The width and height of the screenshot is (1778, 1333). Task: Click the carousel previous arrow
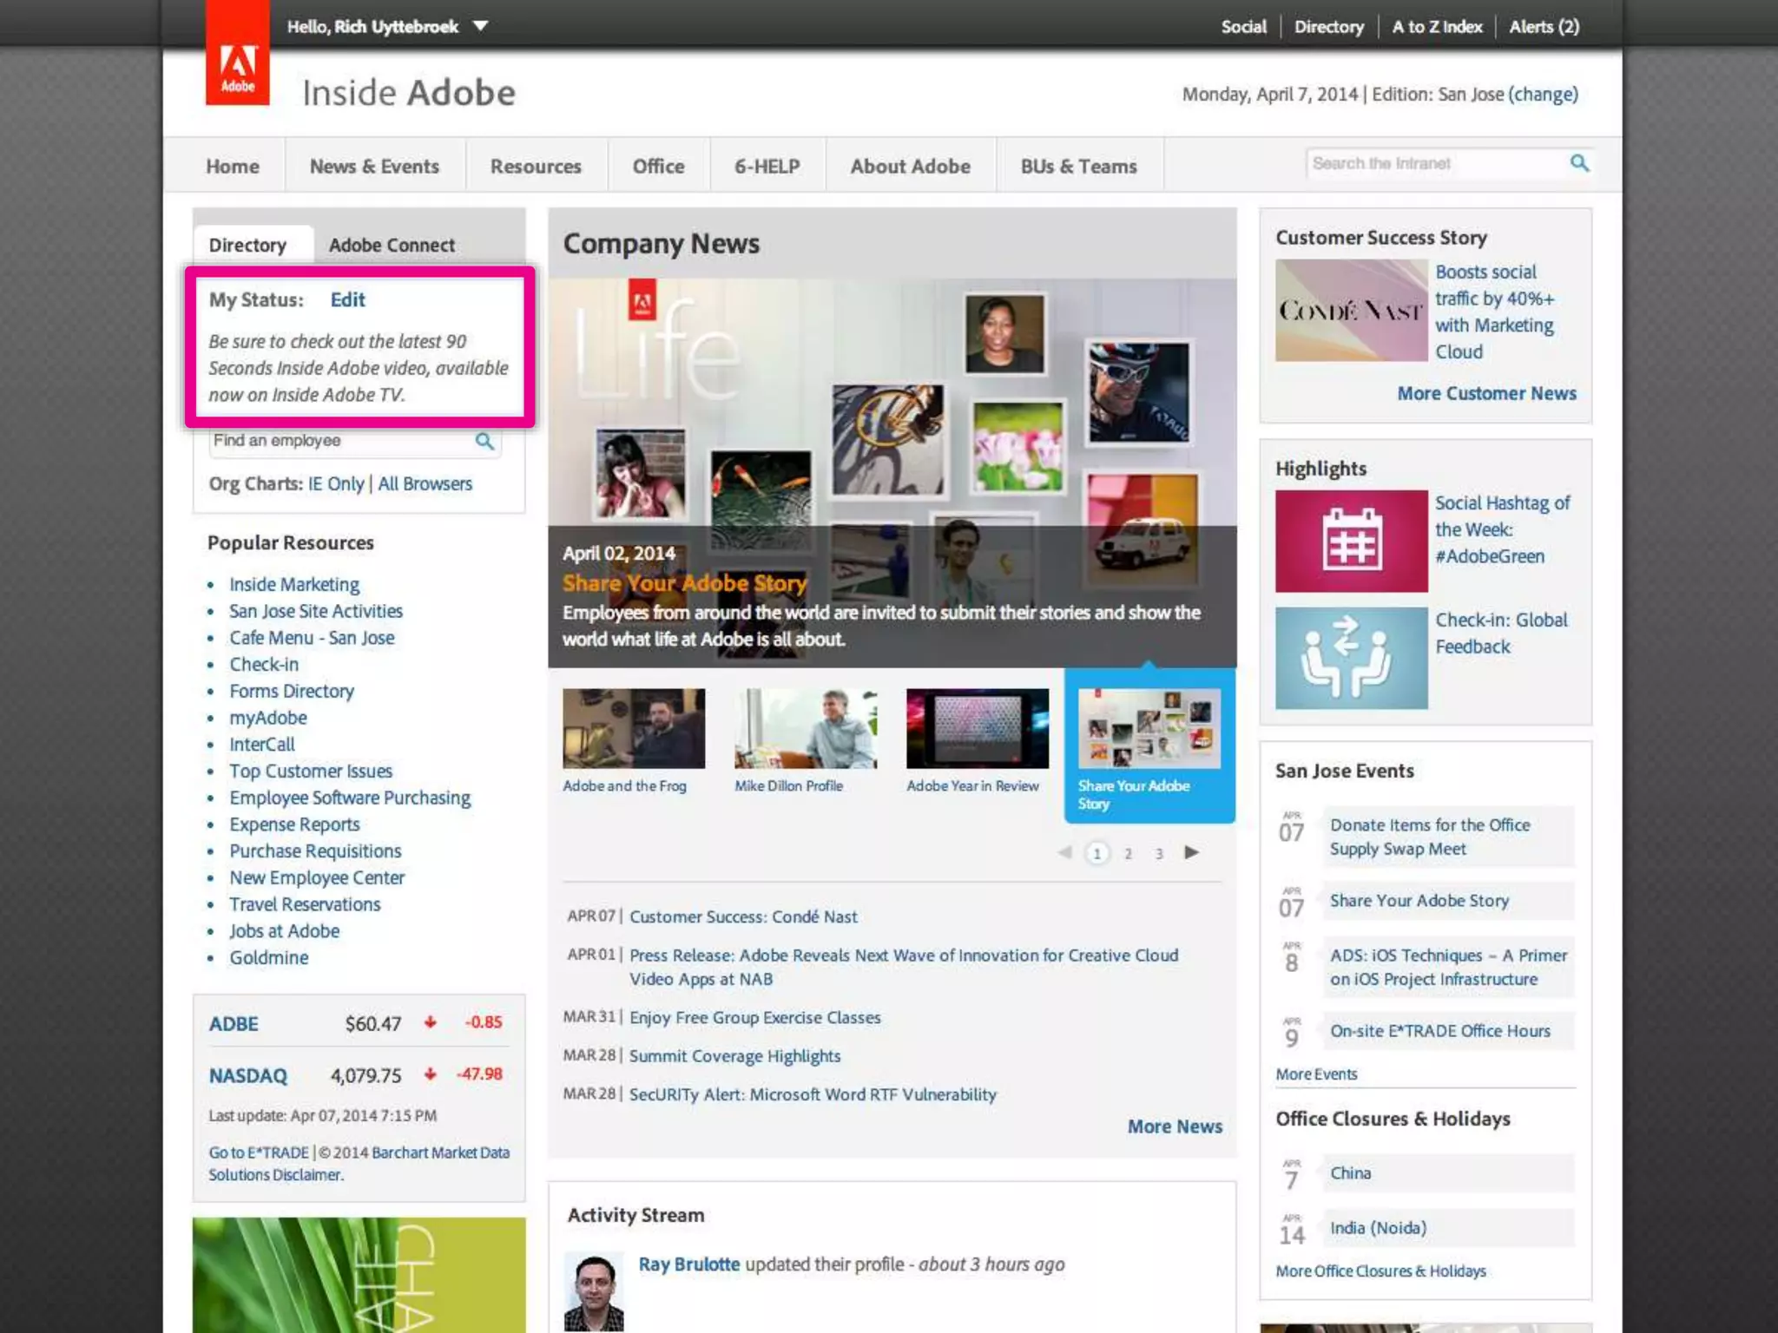tap(1065, 852)
